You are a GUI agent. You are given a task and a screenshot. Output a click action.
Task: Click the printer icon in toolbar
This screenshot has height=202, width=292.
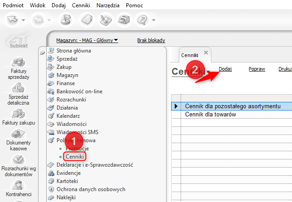(x=124, y=19)
